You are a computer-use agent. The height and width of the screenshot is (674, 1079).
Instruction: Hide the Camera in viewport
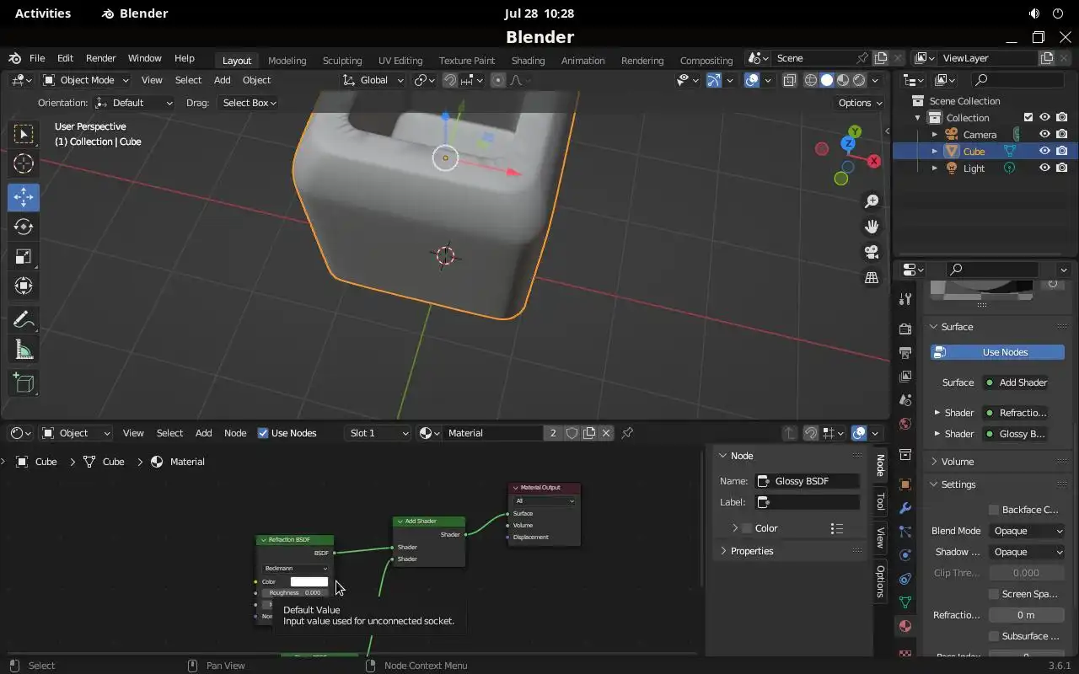tap(1044, 134)
